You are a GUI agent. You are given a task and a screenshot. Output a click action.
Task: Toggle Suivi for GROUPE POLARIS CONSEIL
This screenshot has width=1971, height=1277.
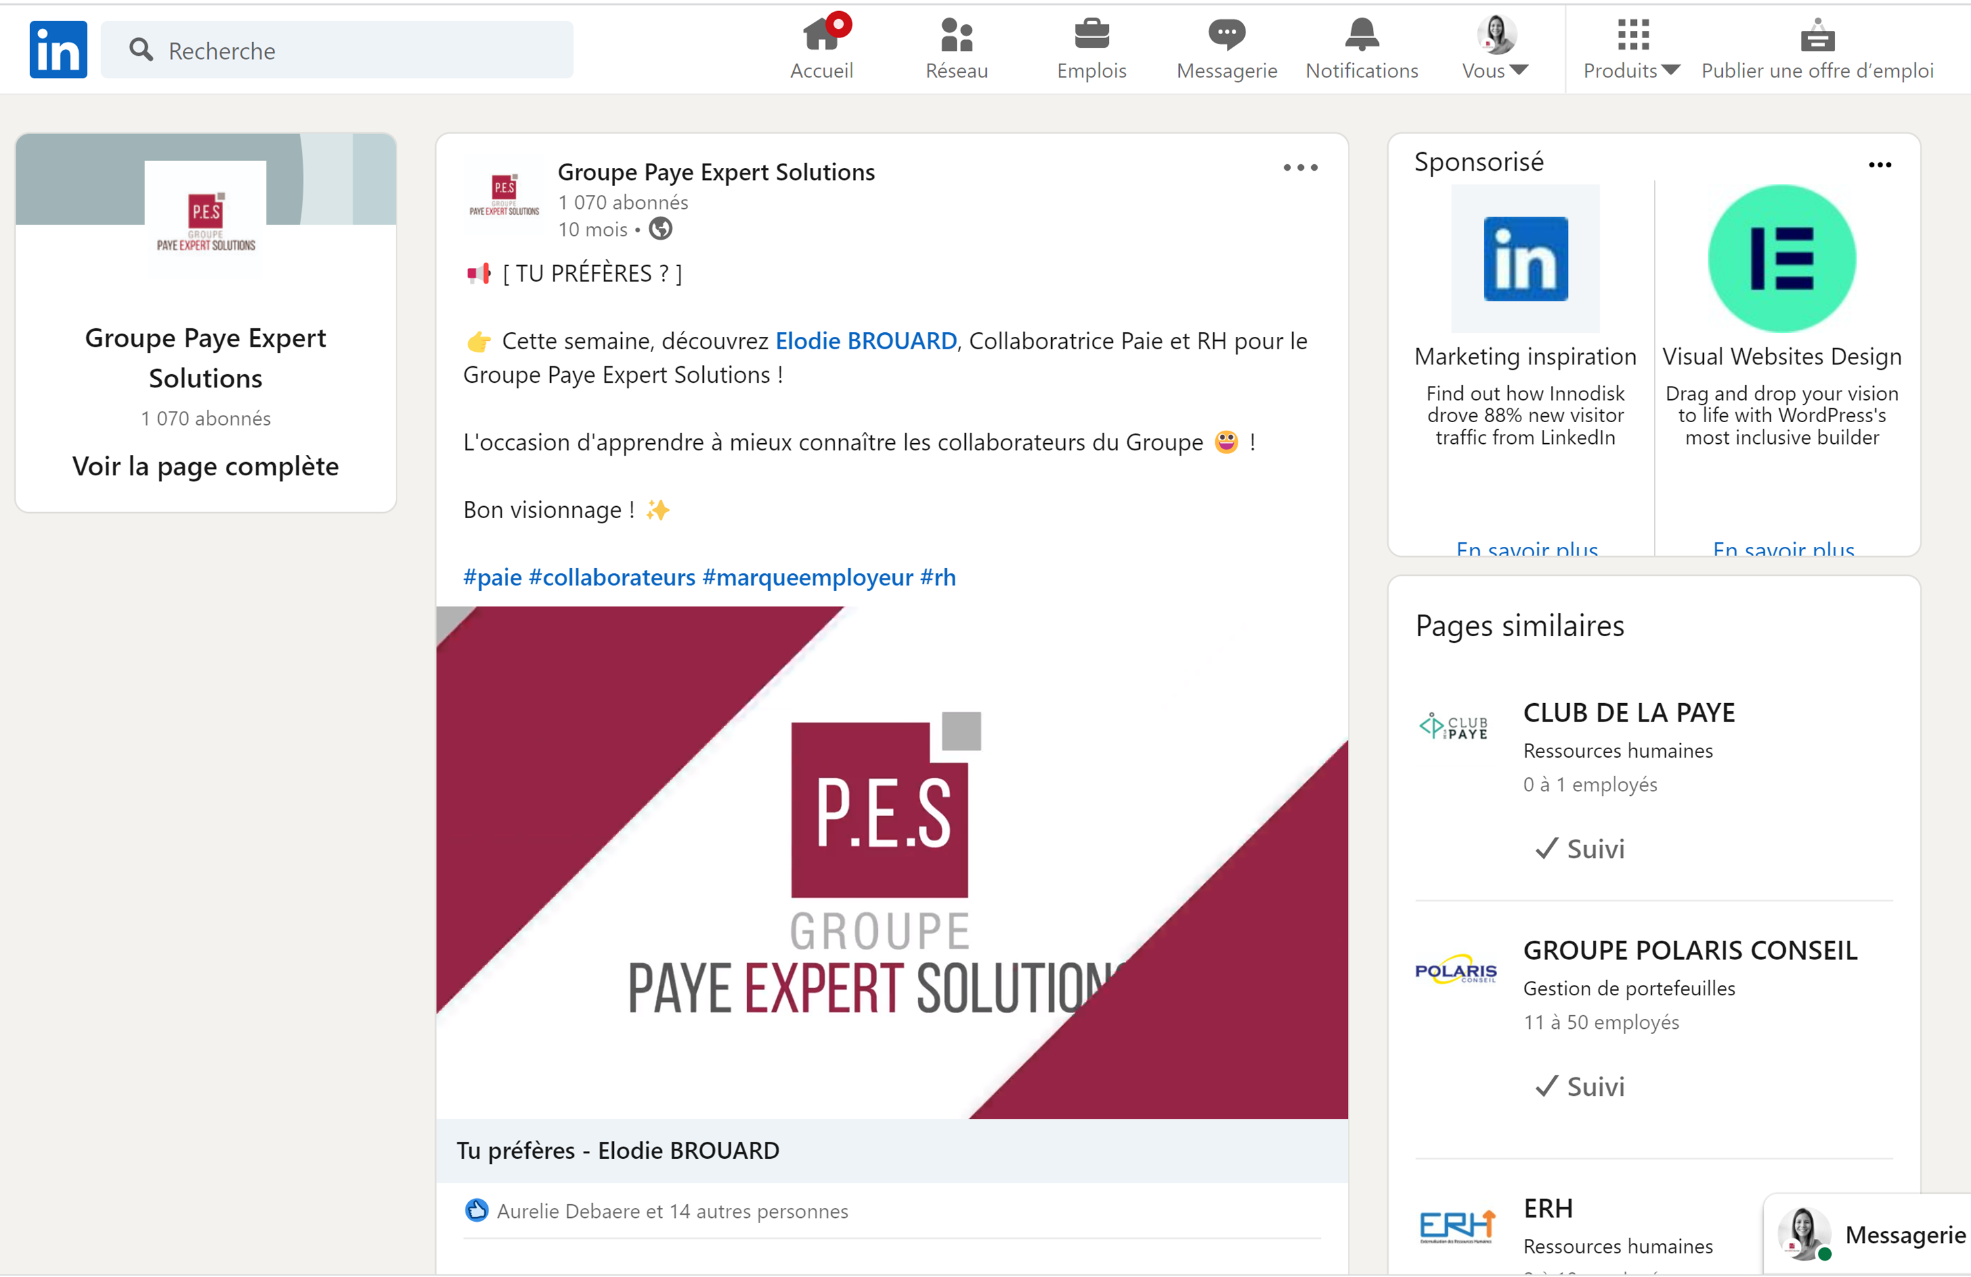click(x=1579, y=1087)
